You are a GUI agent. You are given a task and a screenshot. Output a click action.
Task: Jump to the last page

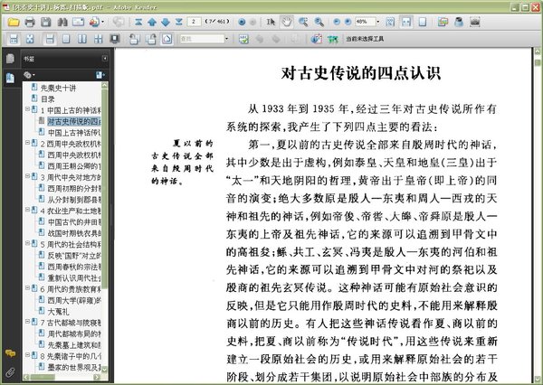click(x=178, y=22)
